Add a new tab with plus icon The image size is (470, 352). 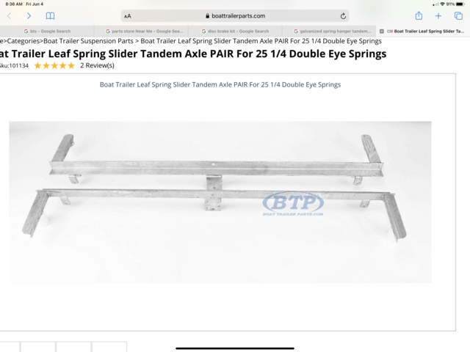pos(438,16)
